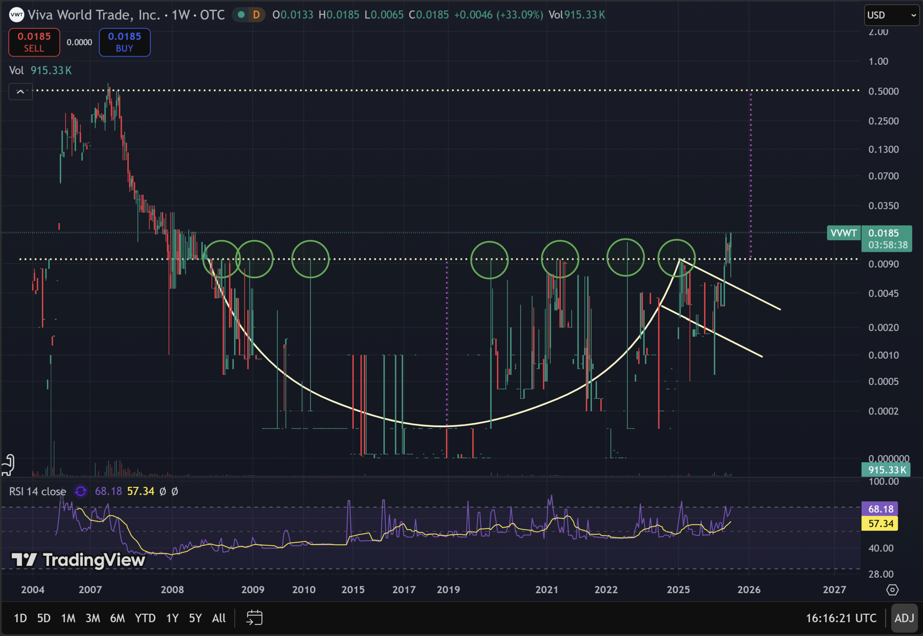923x636 pixels.
Task: Click the partial icon at left edge
Action: pos(8,465)
